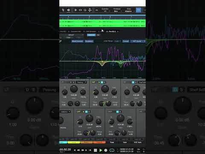This screenshot has height=154, width=205.
Task: Toggle the upper-right band's cyan active button
Action: coord(133,83)
